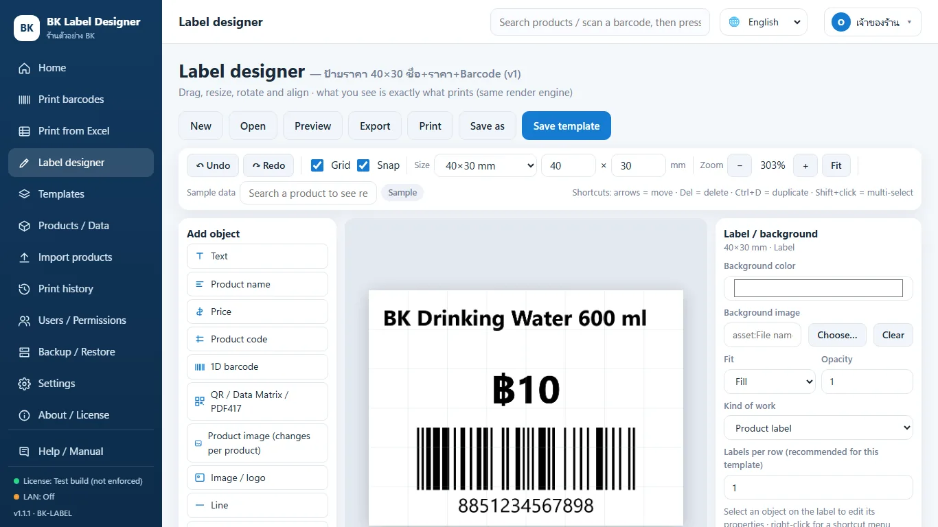Click the Print history clock icon
The height and width of the screenshot is (527, 938).
(25, 289)
